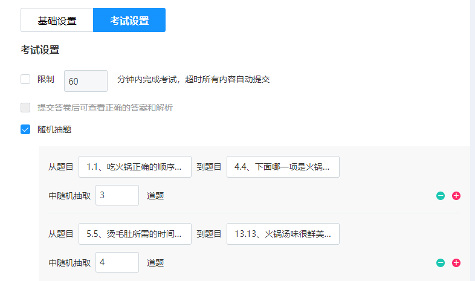Remove the second rule with green minus icon

click(x=441, y=263)
